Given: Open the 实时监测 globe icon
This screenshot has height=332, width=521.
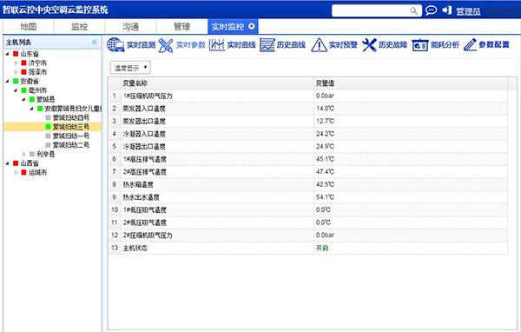Looking at the screenshot, I should [x=115, y=45].
